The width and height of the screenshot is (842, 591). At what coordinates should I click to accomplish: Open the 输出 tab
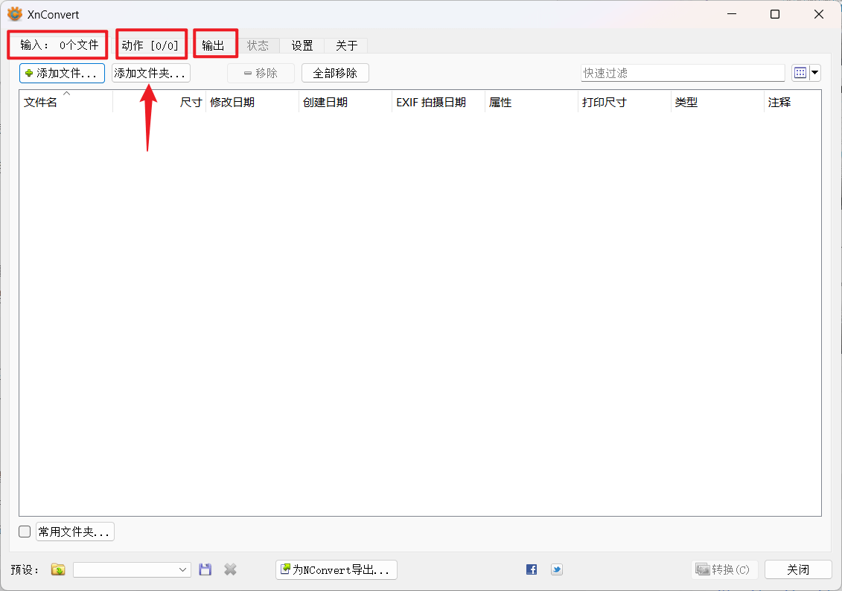(x=213, y=45)
